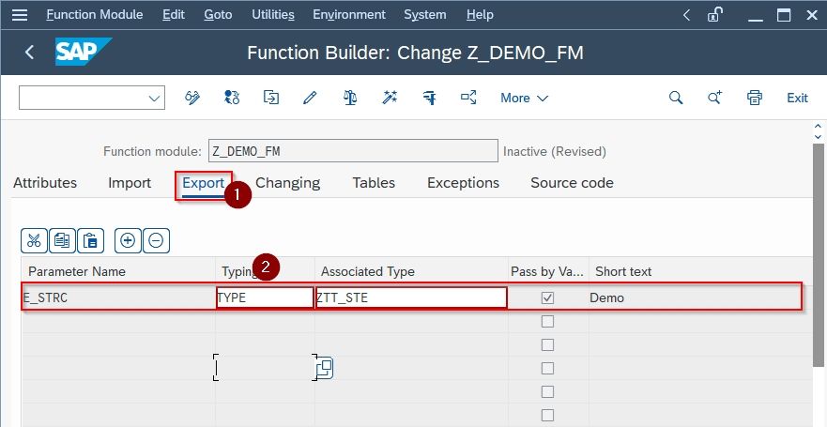Screen dimensions: 827x427
Task: Tick Pass by Value checkbox in sixth row
Action: pyautogui.click(x=547, y=415)
